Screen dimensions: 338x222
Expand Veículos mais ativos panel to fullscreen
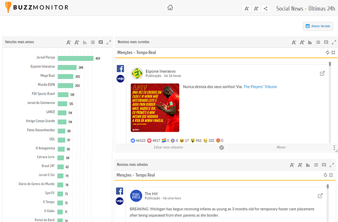coord(109,42)
